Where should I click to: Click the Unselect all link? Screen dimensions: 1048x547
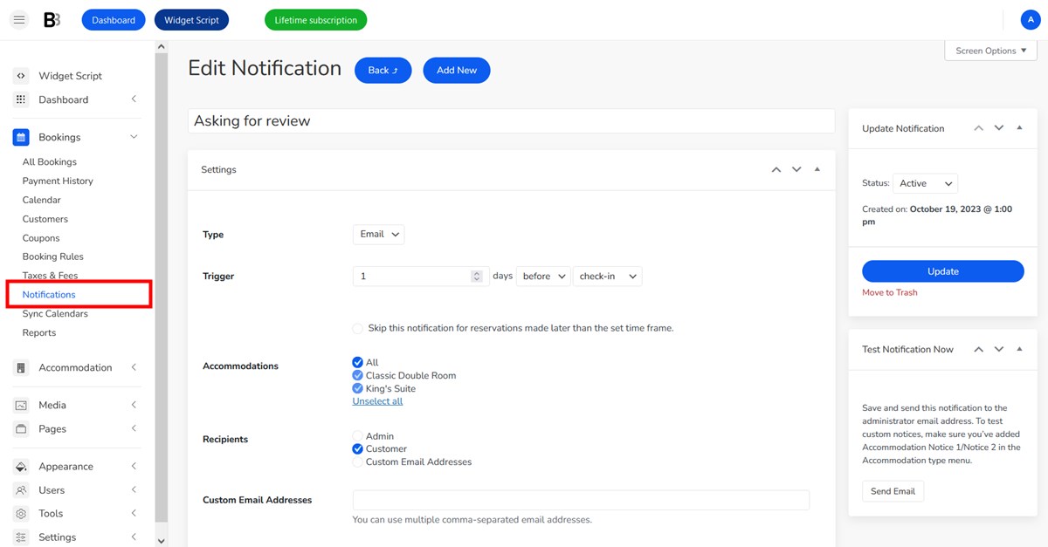tap(377, 401)
